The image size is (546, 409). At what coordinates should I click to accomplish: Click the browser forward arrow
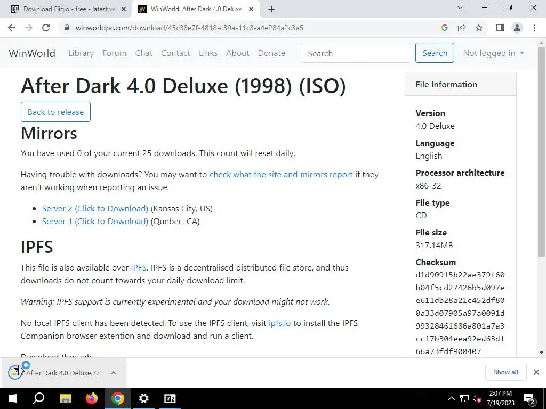pos(29,28)
